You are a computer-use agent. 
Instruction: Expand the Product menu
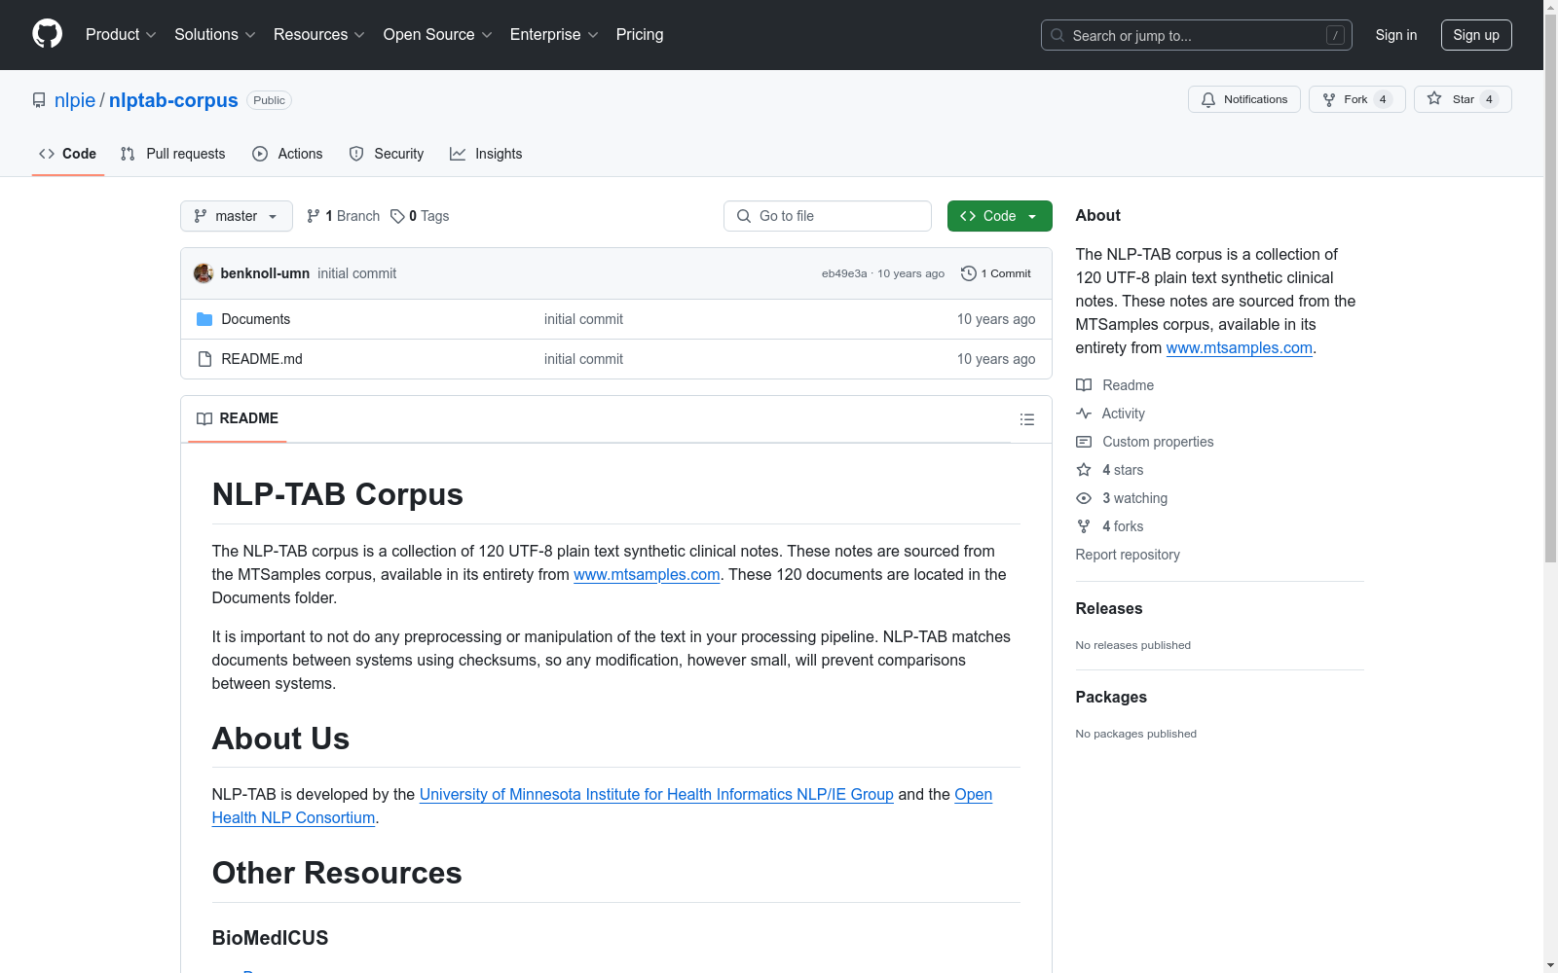click(121, 34)
